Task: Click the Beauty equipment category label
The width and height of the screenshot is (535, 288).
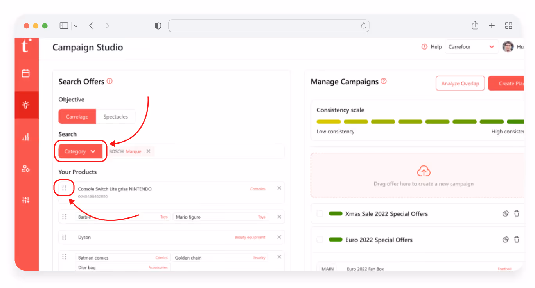Action: click(x=250, y=237)
